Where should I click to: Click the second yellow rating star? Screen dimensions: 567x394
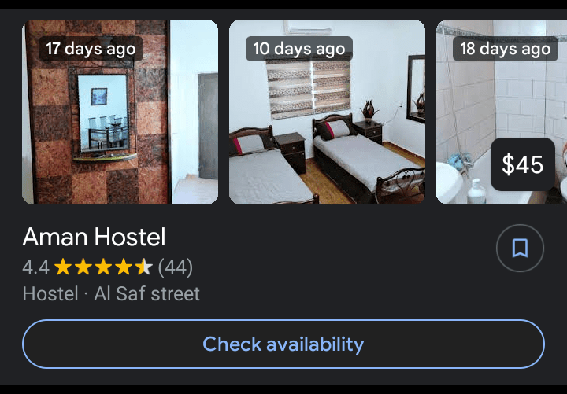[x=83, y=267]
